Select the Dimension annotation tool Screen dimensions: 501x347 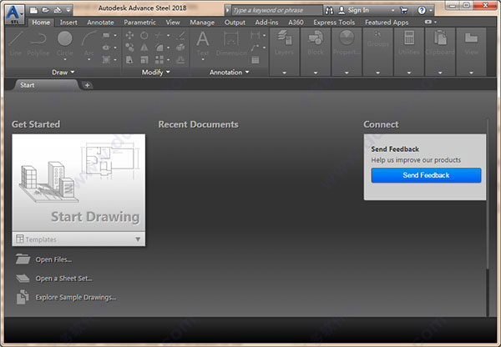[231, 43]
